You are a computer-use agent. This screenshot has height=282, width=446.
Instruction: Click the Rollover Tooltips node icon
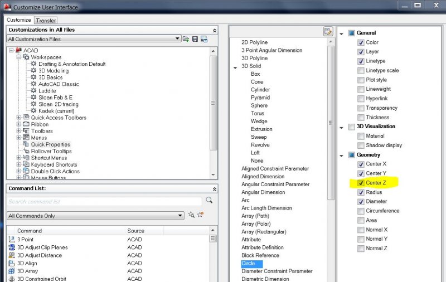26,150
